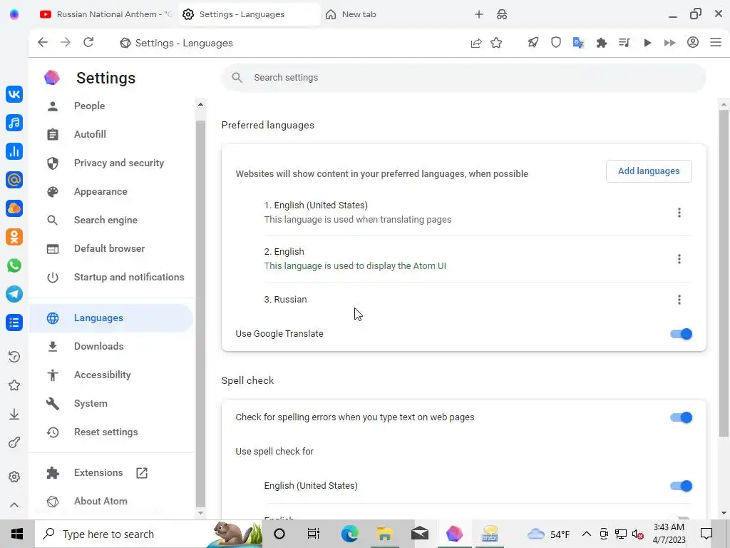This screenshot has width=730, height=548.
Task: Open Default browser settings
Action: click(x=111, y=248)
